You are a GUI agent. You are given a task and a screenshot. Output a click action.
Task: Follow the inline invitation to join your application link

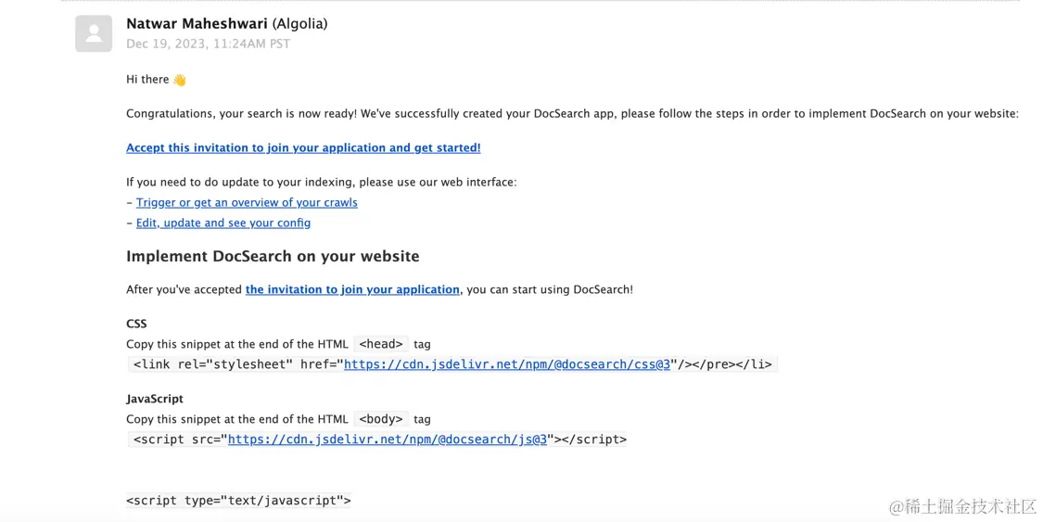point(352,289)
